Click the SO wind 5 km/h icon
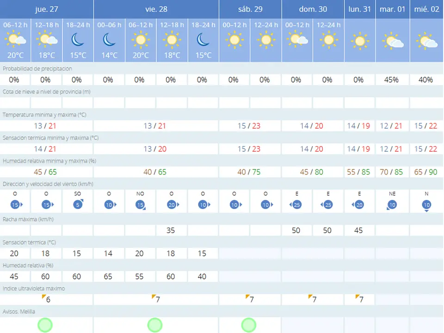Image resolution: width=444 pixels, height=333 pixels. pos(78,204)
